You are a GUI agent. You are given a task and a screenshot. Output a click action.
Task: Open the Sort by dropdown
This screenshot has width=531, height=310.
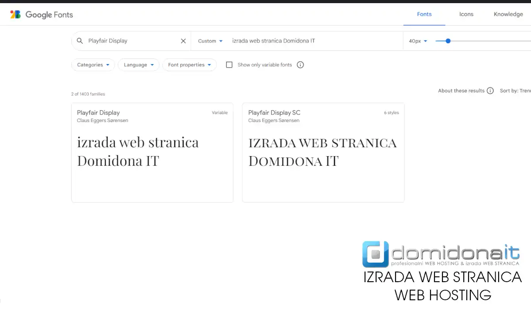[x=516, y=91]
